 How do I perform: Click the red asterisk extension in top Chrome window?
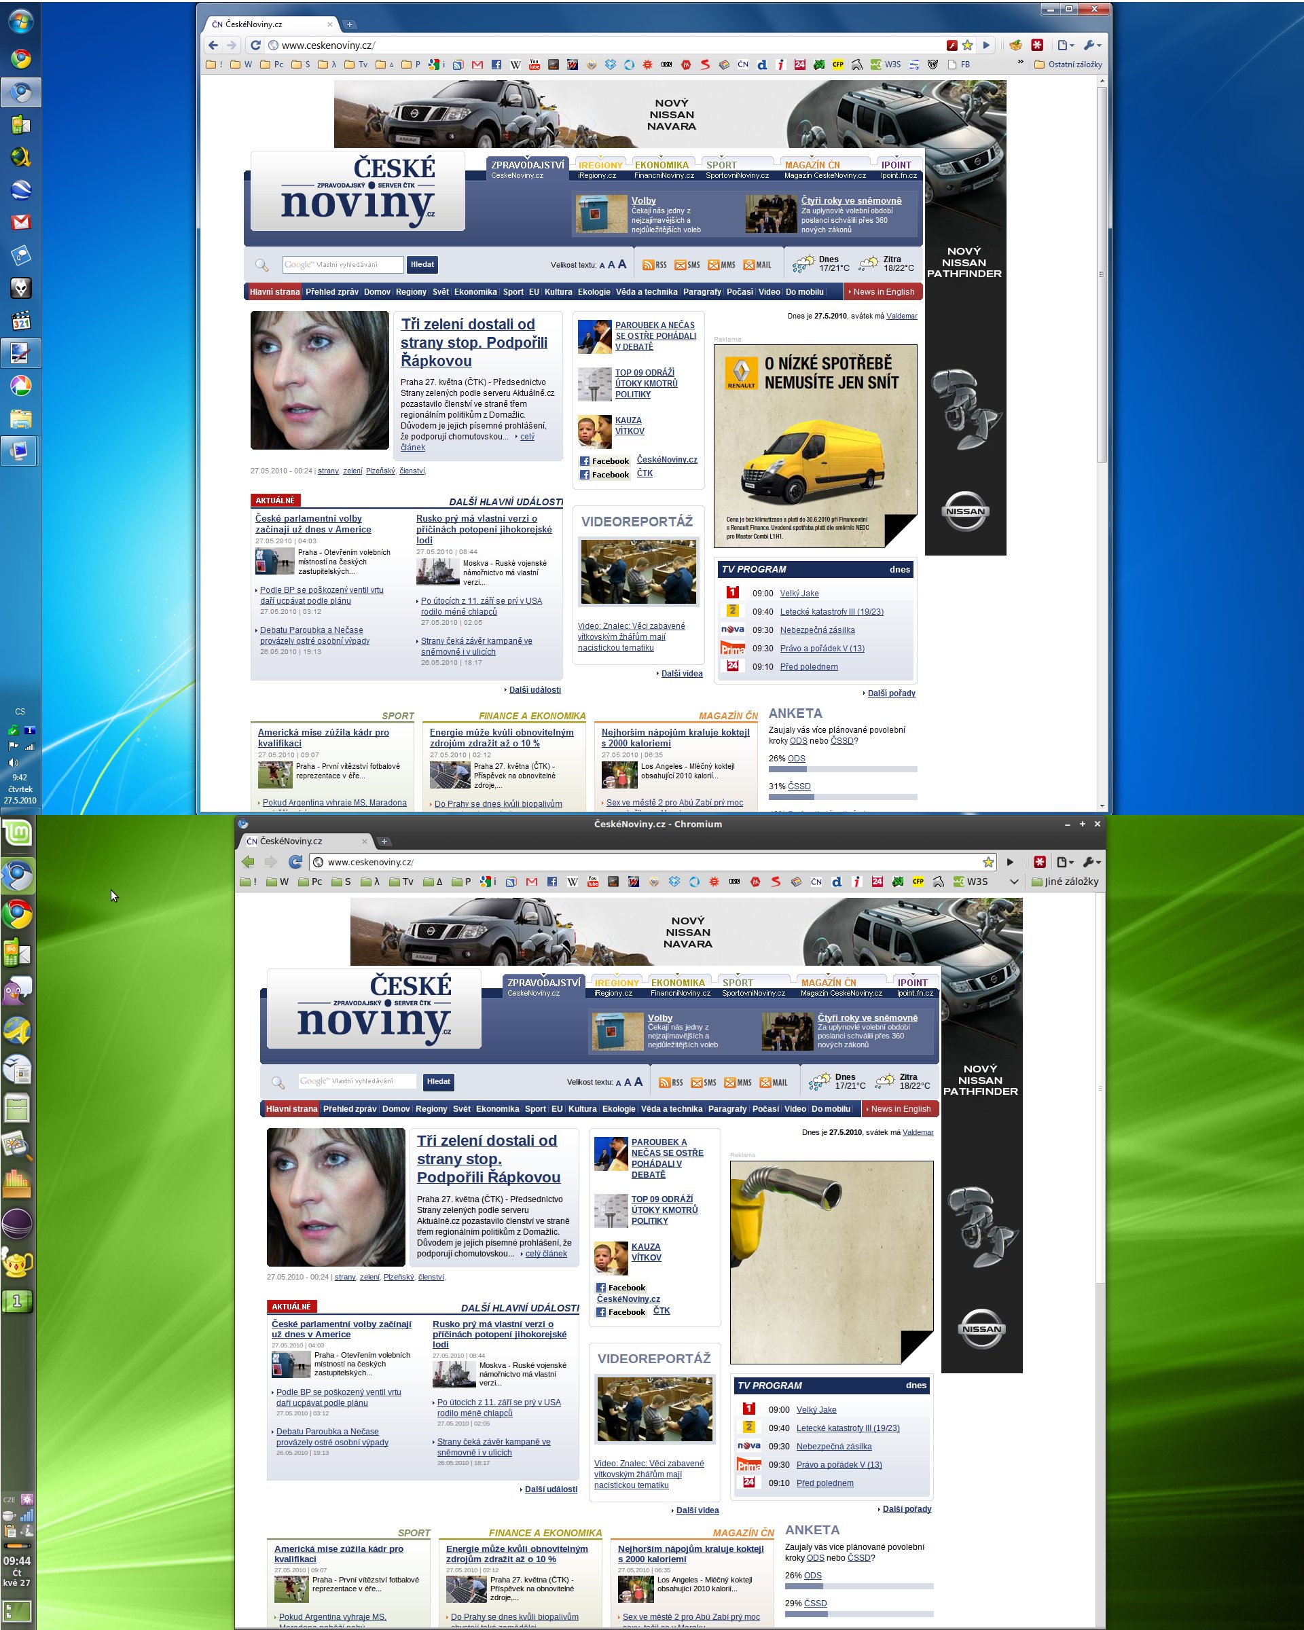point(1038,46)
